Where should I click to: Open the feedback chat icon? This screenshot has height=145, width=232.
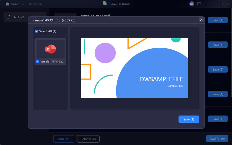[199, 4]
